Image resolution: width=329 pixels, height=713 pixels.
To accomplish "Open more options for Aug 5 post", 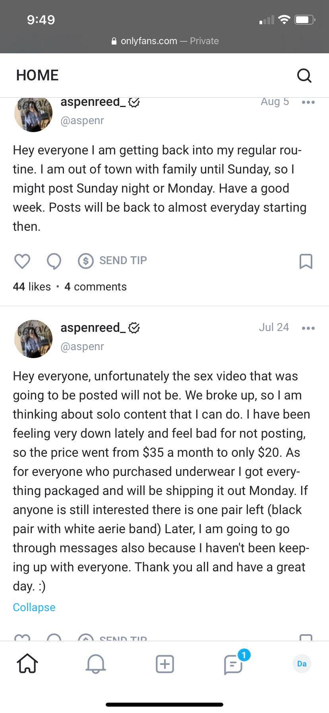I will pos(308,102).
